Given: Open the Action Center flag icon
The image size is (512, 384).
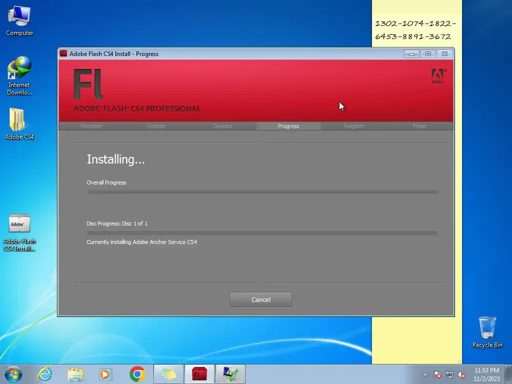Looking at the screenshot, I should (437, 374).
